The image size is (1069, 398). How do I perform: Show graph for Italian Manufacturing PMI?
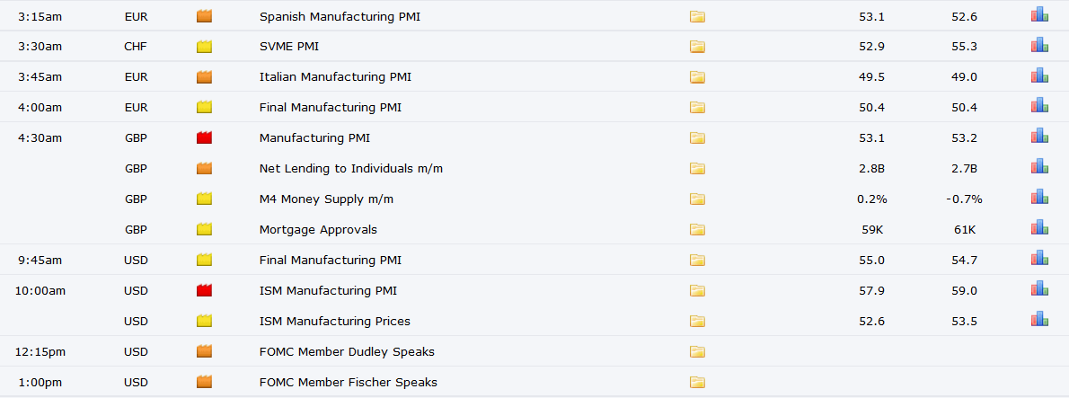point(1039,75)
